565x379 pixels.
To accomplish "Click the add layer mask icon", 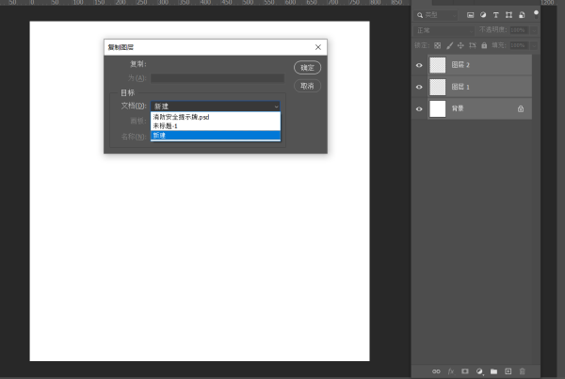I will [x=465, y=371].
